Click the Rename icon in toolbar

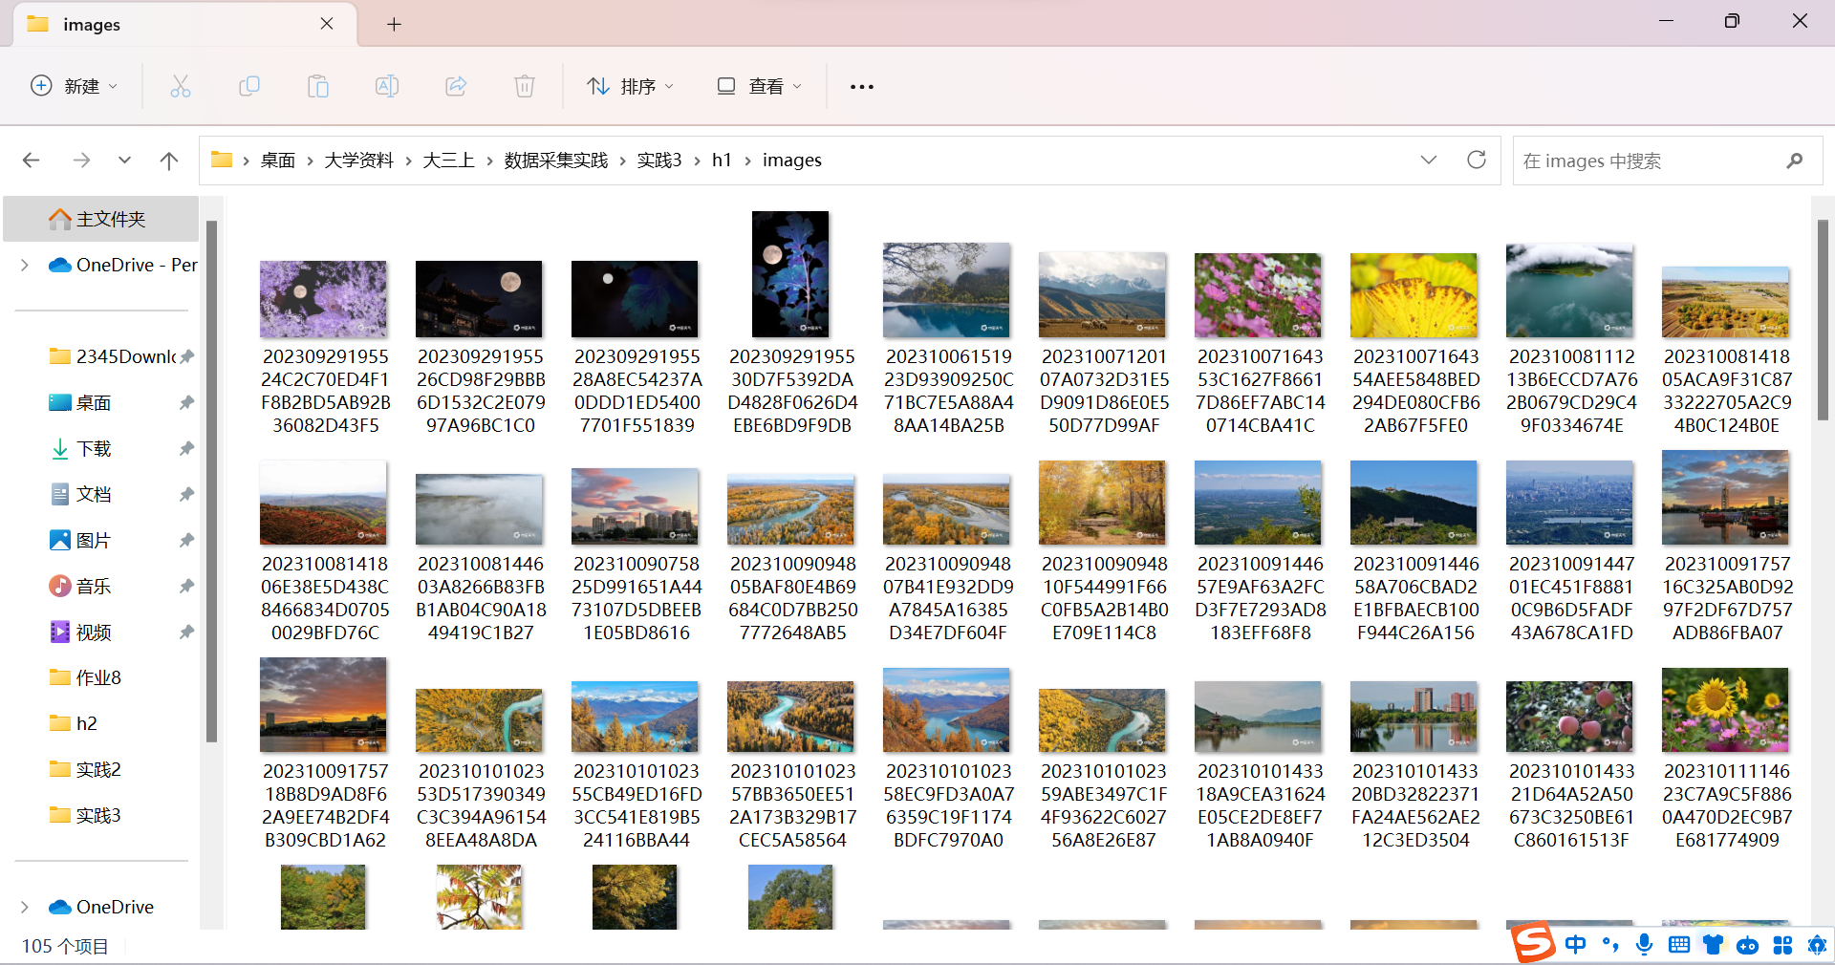pos(387,86)
